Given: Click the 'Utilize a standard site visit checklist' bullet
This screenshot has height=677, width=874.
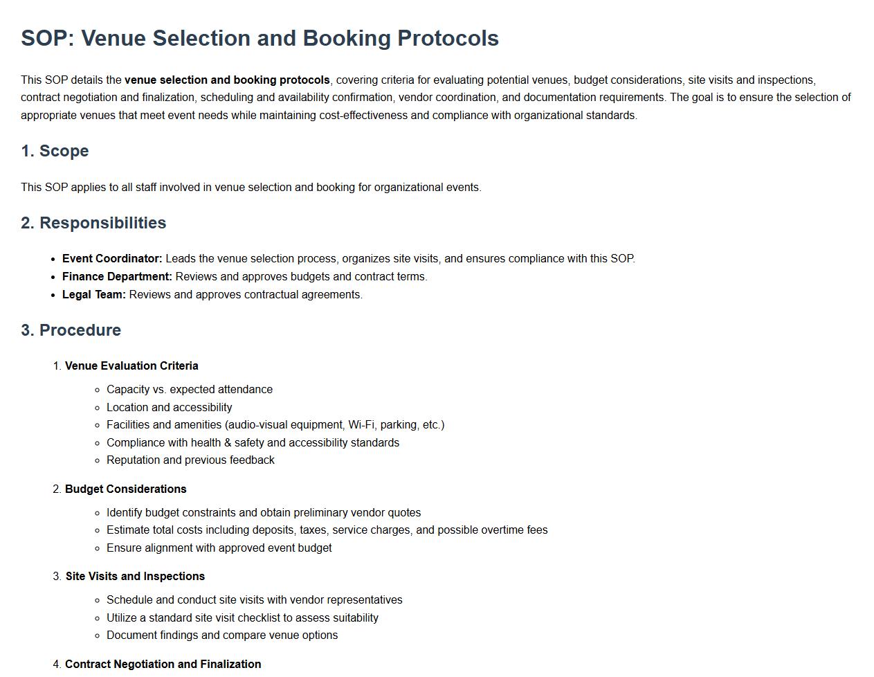Looking at the screenshot, I should point(242,618).
